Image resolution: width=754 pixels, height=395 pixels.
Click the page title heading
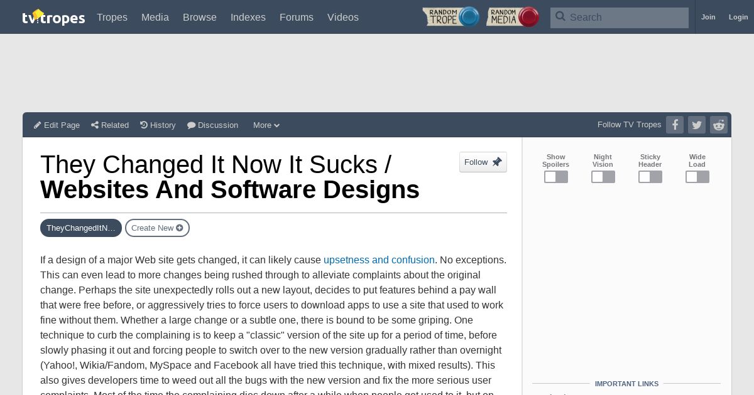point(230,177)
